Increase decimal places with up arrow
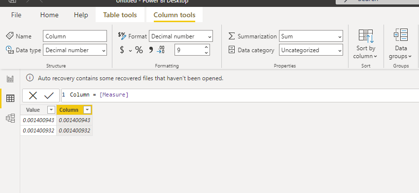 206,47
